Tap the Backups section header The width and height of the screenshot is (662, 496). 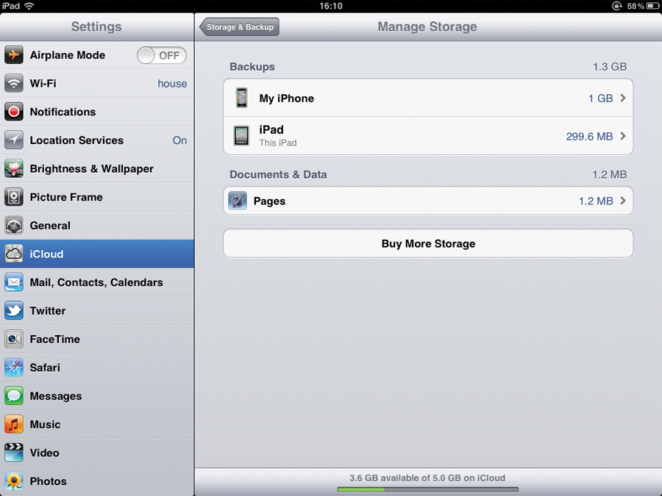coord(252,67)
